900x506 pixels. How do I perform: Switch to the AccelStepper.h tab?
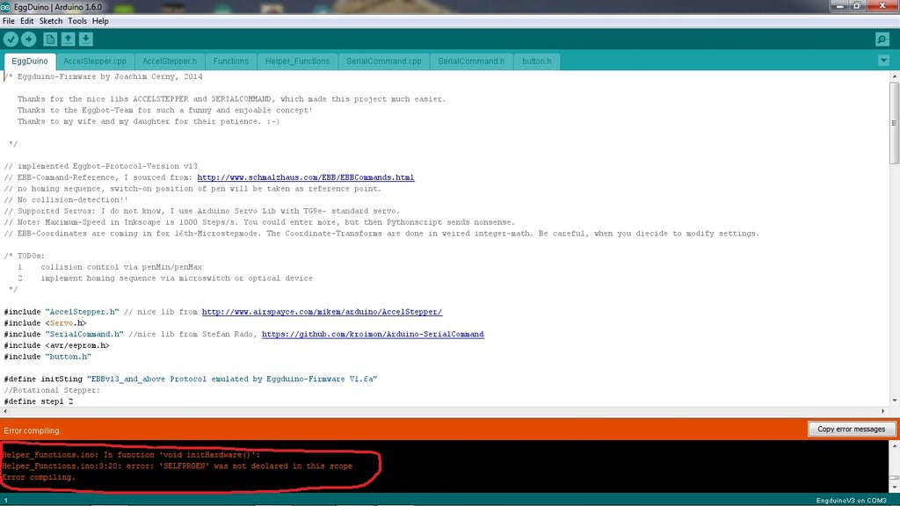tap(170, 61)
